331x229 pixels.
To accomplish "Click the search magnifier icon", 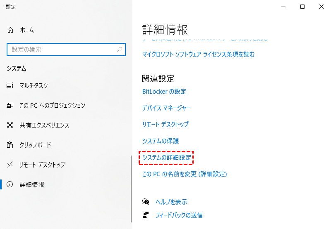I will [120, 50].
